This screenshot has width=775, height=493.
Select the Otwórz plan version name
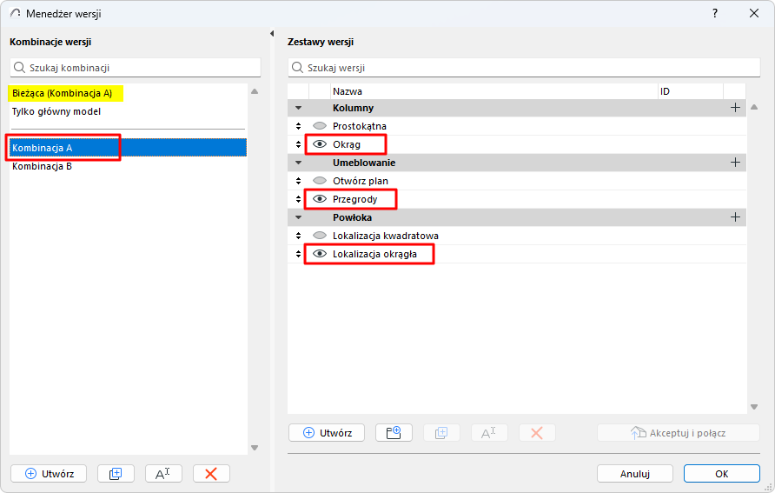click(x=361, y=181)
